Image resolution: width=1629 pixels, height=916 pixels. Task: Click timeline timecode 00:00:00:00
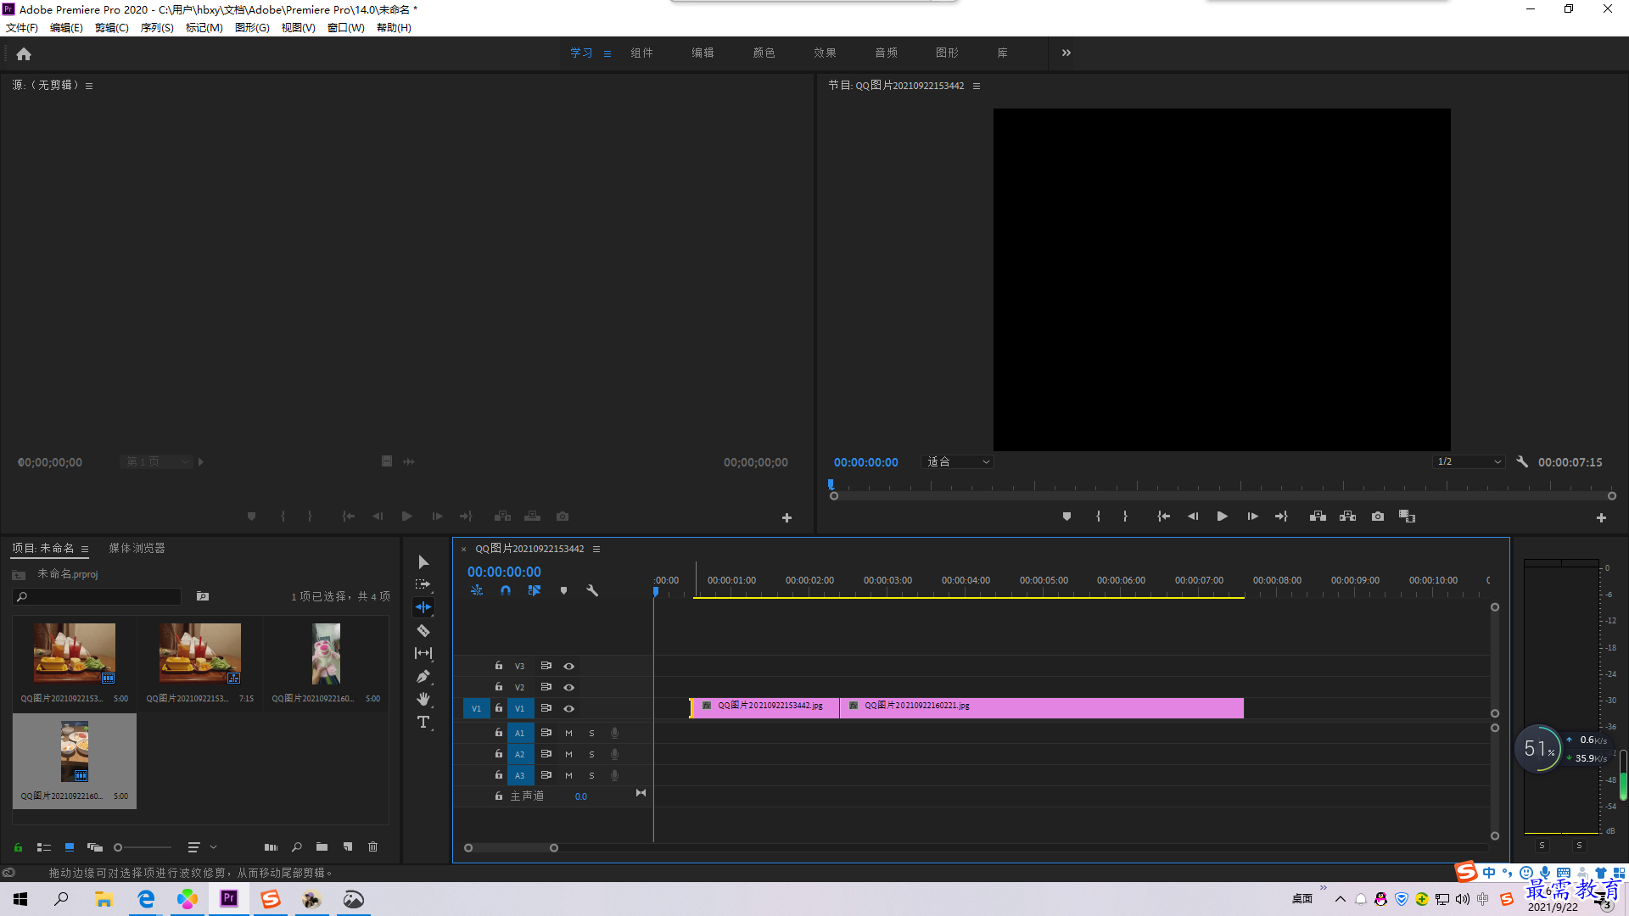point(504,572)
